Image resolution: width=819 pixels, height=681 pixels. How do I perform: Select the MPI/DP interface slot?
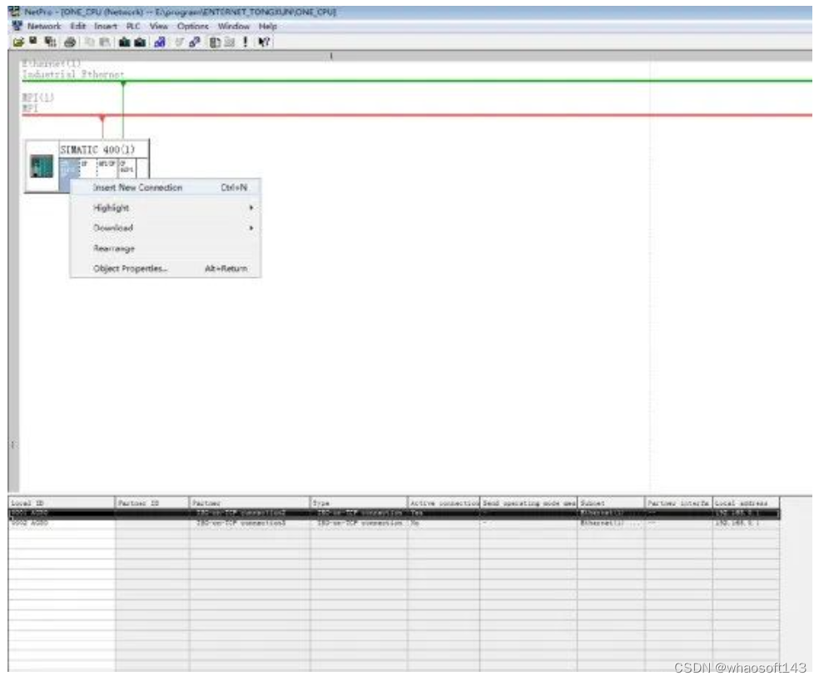click(x=107, y=167)
